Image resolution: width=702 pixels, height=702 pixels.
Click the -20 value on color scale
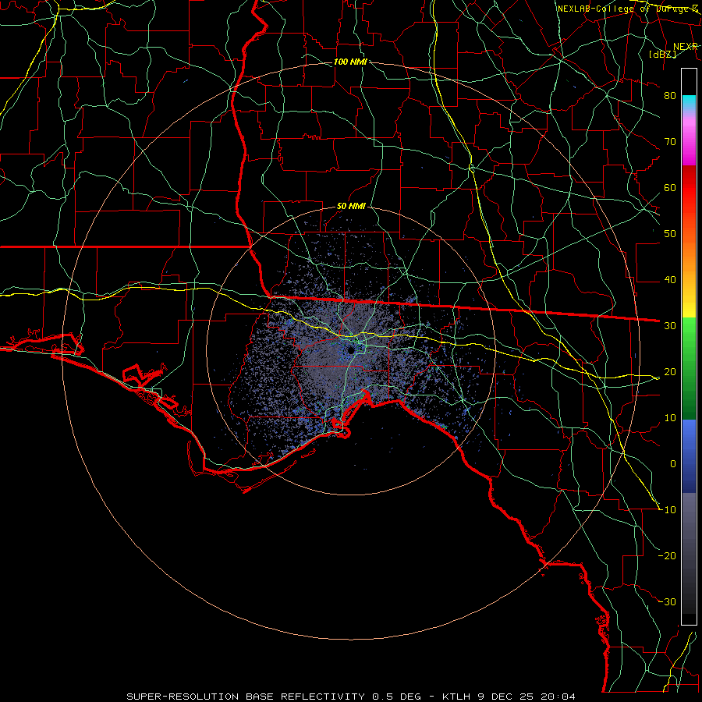(x=667, y=556)
